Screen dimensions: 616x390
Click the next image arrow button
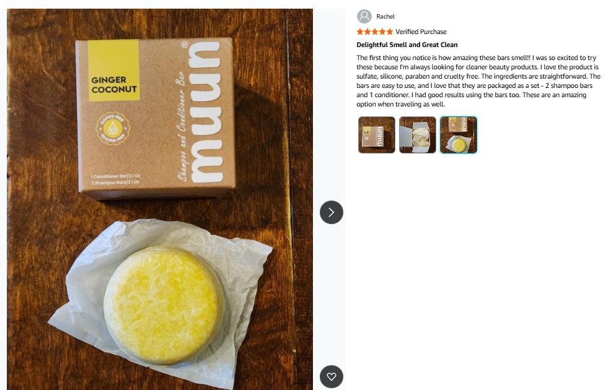(331, 212)
